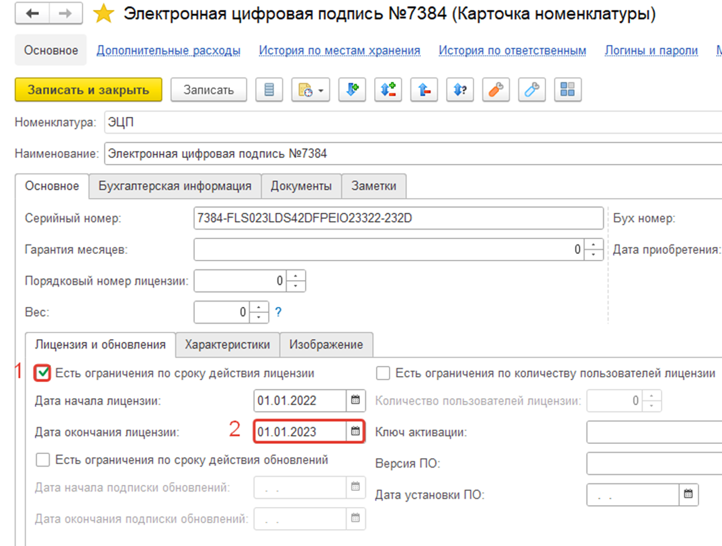Image resolution: width=722 pixels, height=546 pixels.
Task: Click the green add-receipt arrow icon
Action: click(352, 89)
